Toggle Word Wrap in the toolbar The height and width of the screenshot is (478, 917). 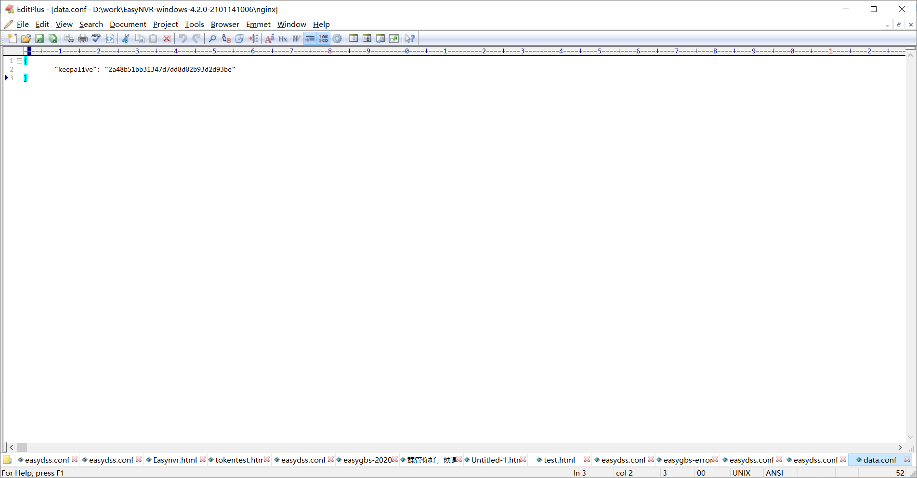tap(296, 38)
